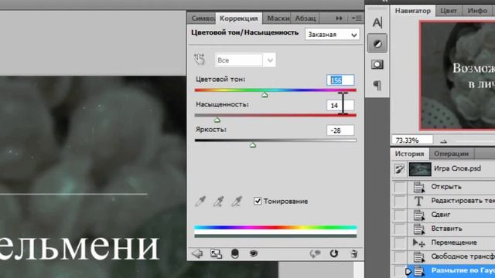Click the return to adjustment list arrow
The image size is (495, 278).
click(197, 253)
